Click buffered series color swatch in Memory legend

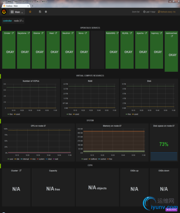click(x=90, y=159)
